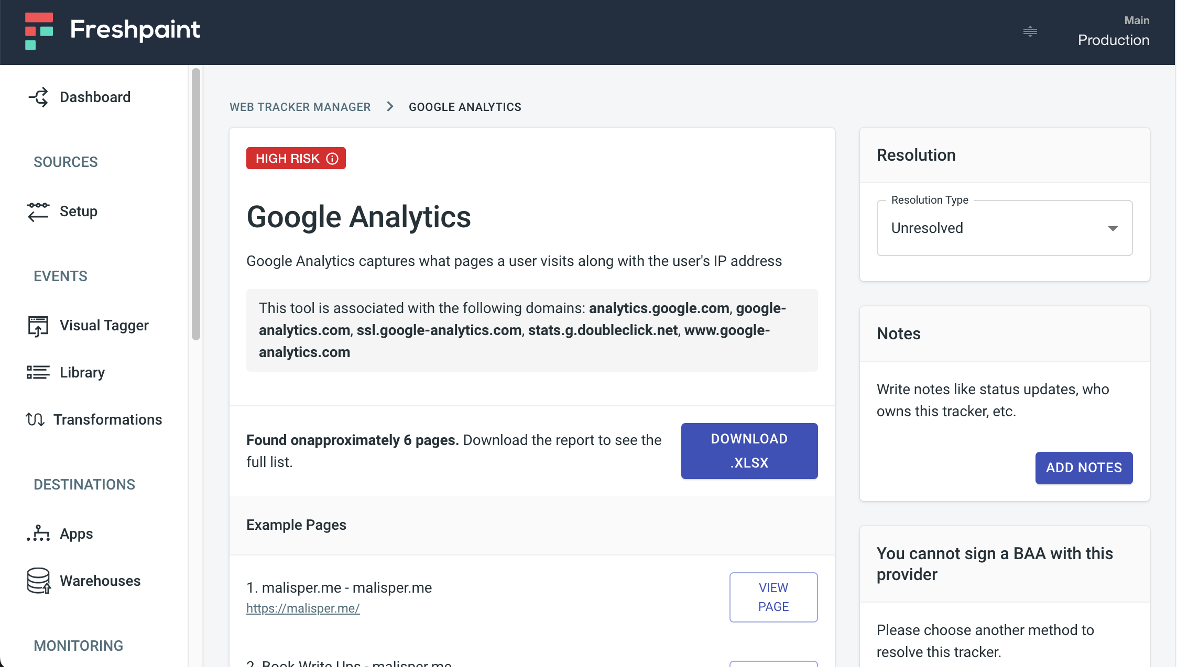Open the https://malisper.me/ link

tap(303, 608)
